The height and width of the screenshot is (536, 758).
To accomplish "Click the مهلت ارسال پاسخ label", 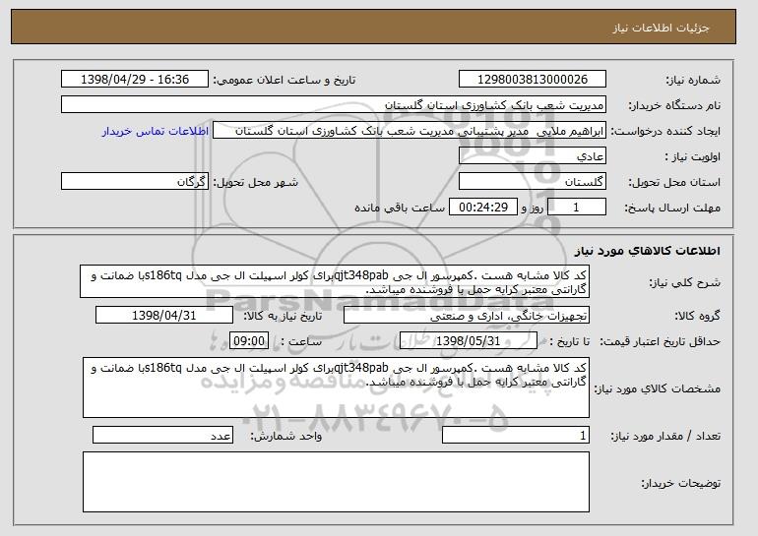I will [672, 208].
